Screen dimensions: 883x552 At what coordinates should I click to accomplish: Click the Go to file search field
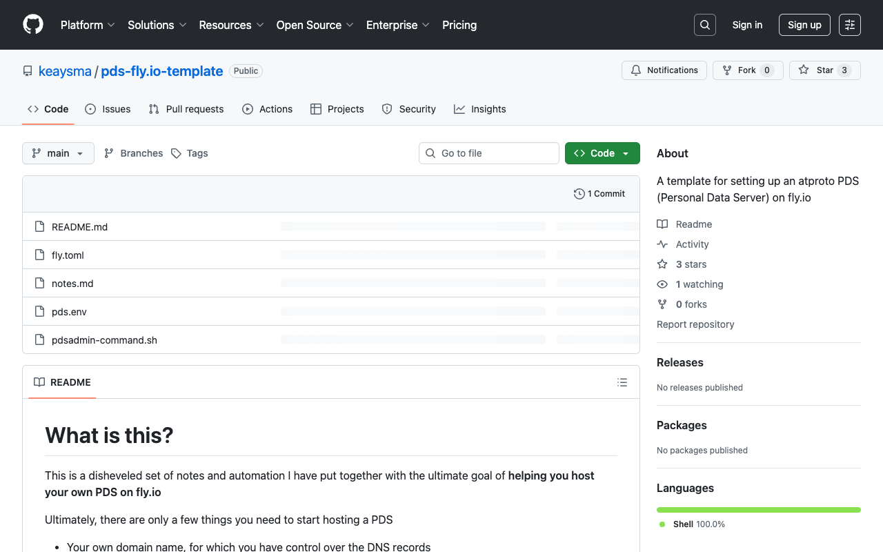(489, 153)
